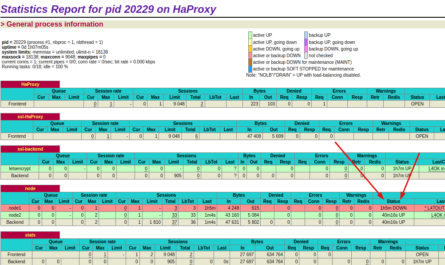Click the letsencrypt server name cell
The height and width of the screenshot is (265, 445).
click(20, 168)
